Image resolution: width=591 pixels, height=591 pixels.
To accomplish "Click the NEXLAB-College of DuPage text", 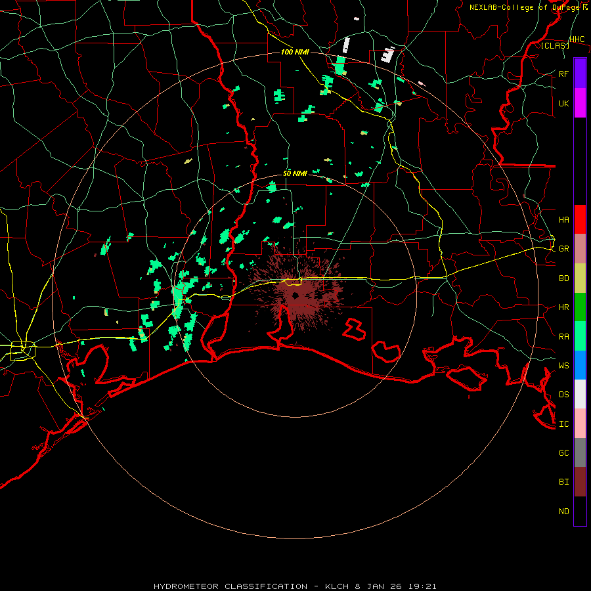I will click(525, 7).
